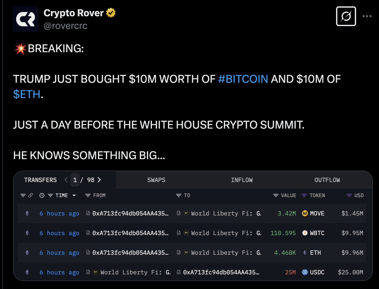
Task: Open Grok analysis for this post
Action: coord(346,17)
